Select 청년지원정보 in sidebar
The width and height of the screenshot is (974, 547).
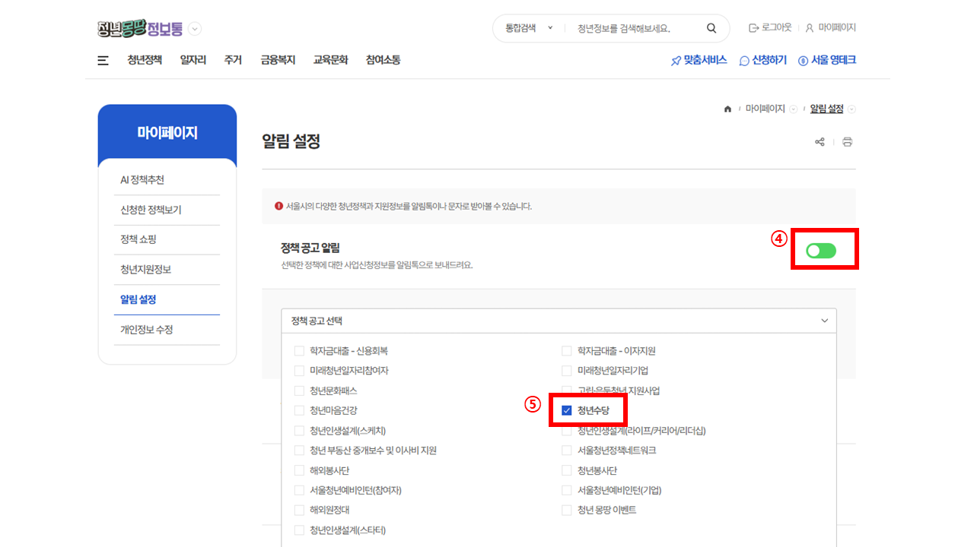coord(167,270)
